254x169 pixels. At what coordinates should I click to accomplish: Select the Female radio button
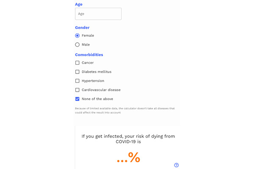coord(77,35)
